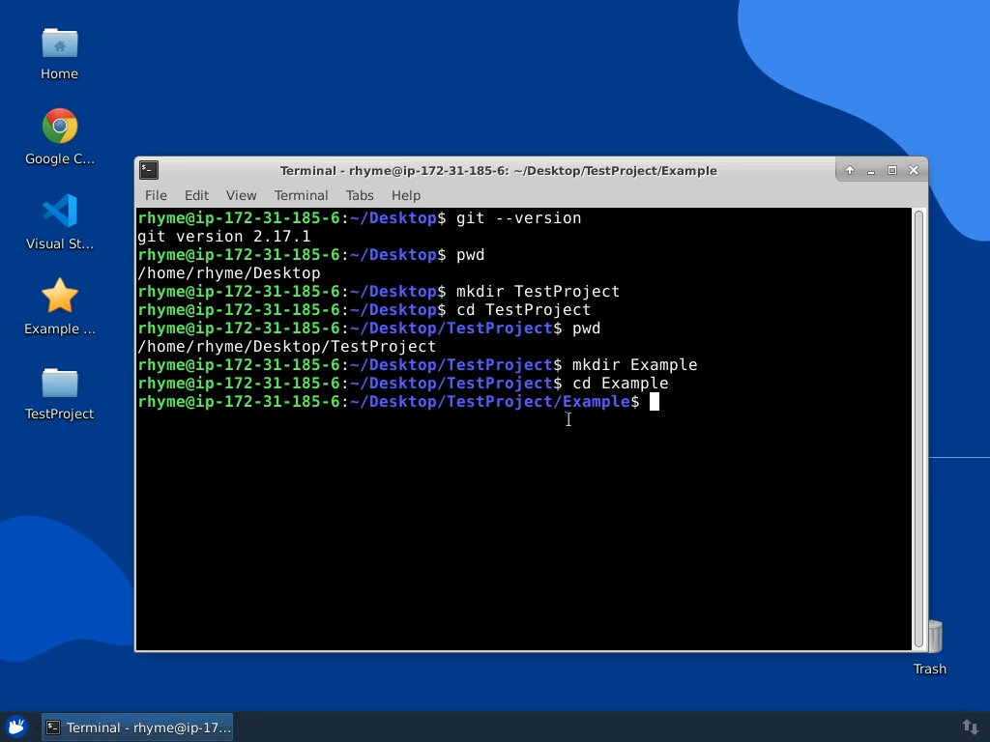The width and height of the screenshot is (990, 742).
Task: Click the terminal icon in the window title bar
Action: (149, 170)
